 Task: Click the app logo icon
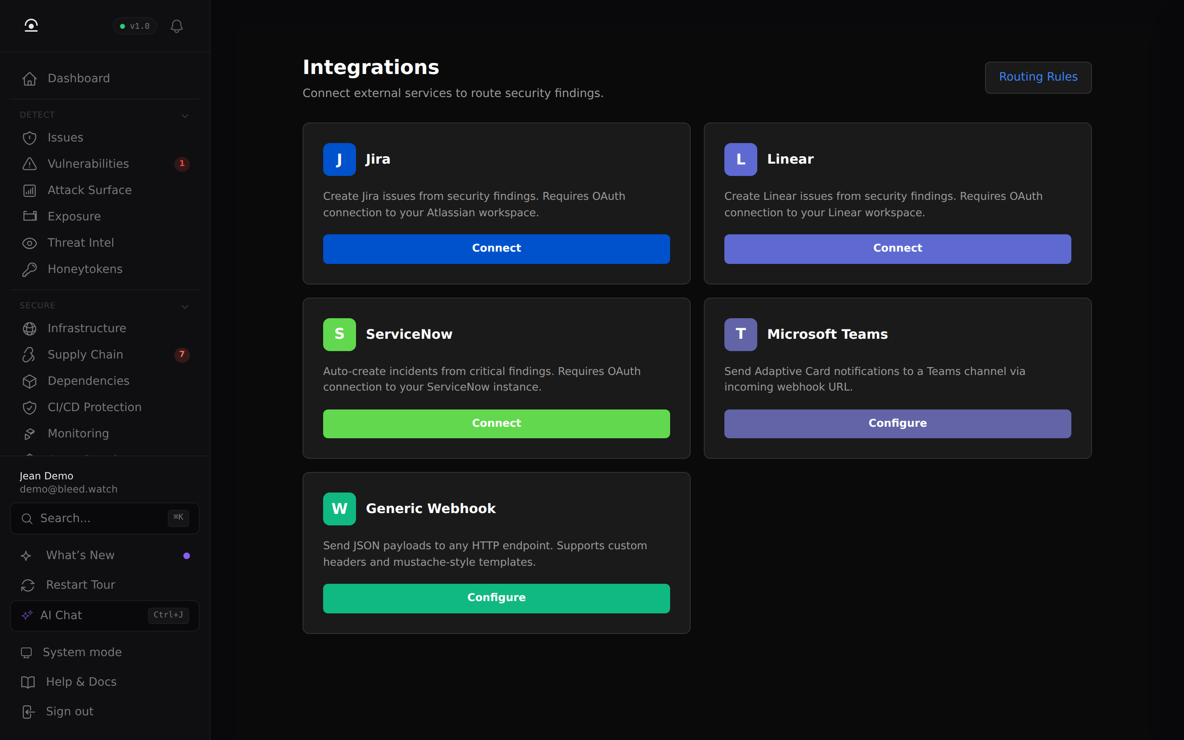31,25
